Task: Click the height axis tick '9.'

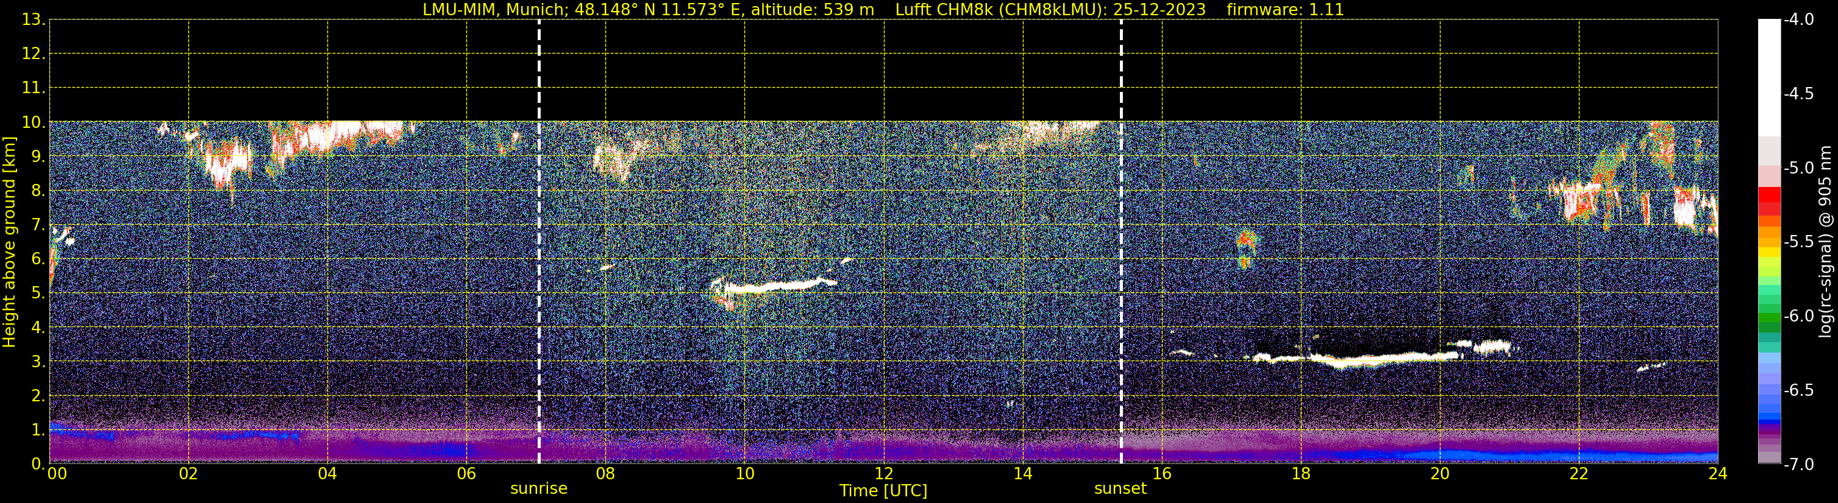Action: click(38, 157)
